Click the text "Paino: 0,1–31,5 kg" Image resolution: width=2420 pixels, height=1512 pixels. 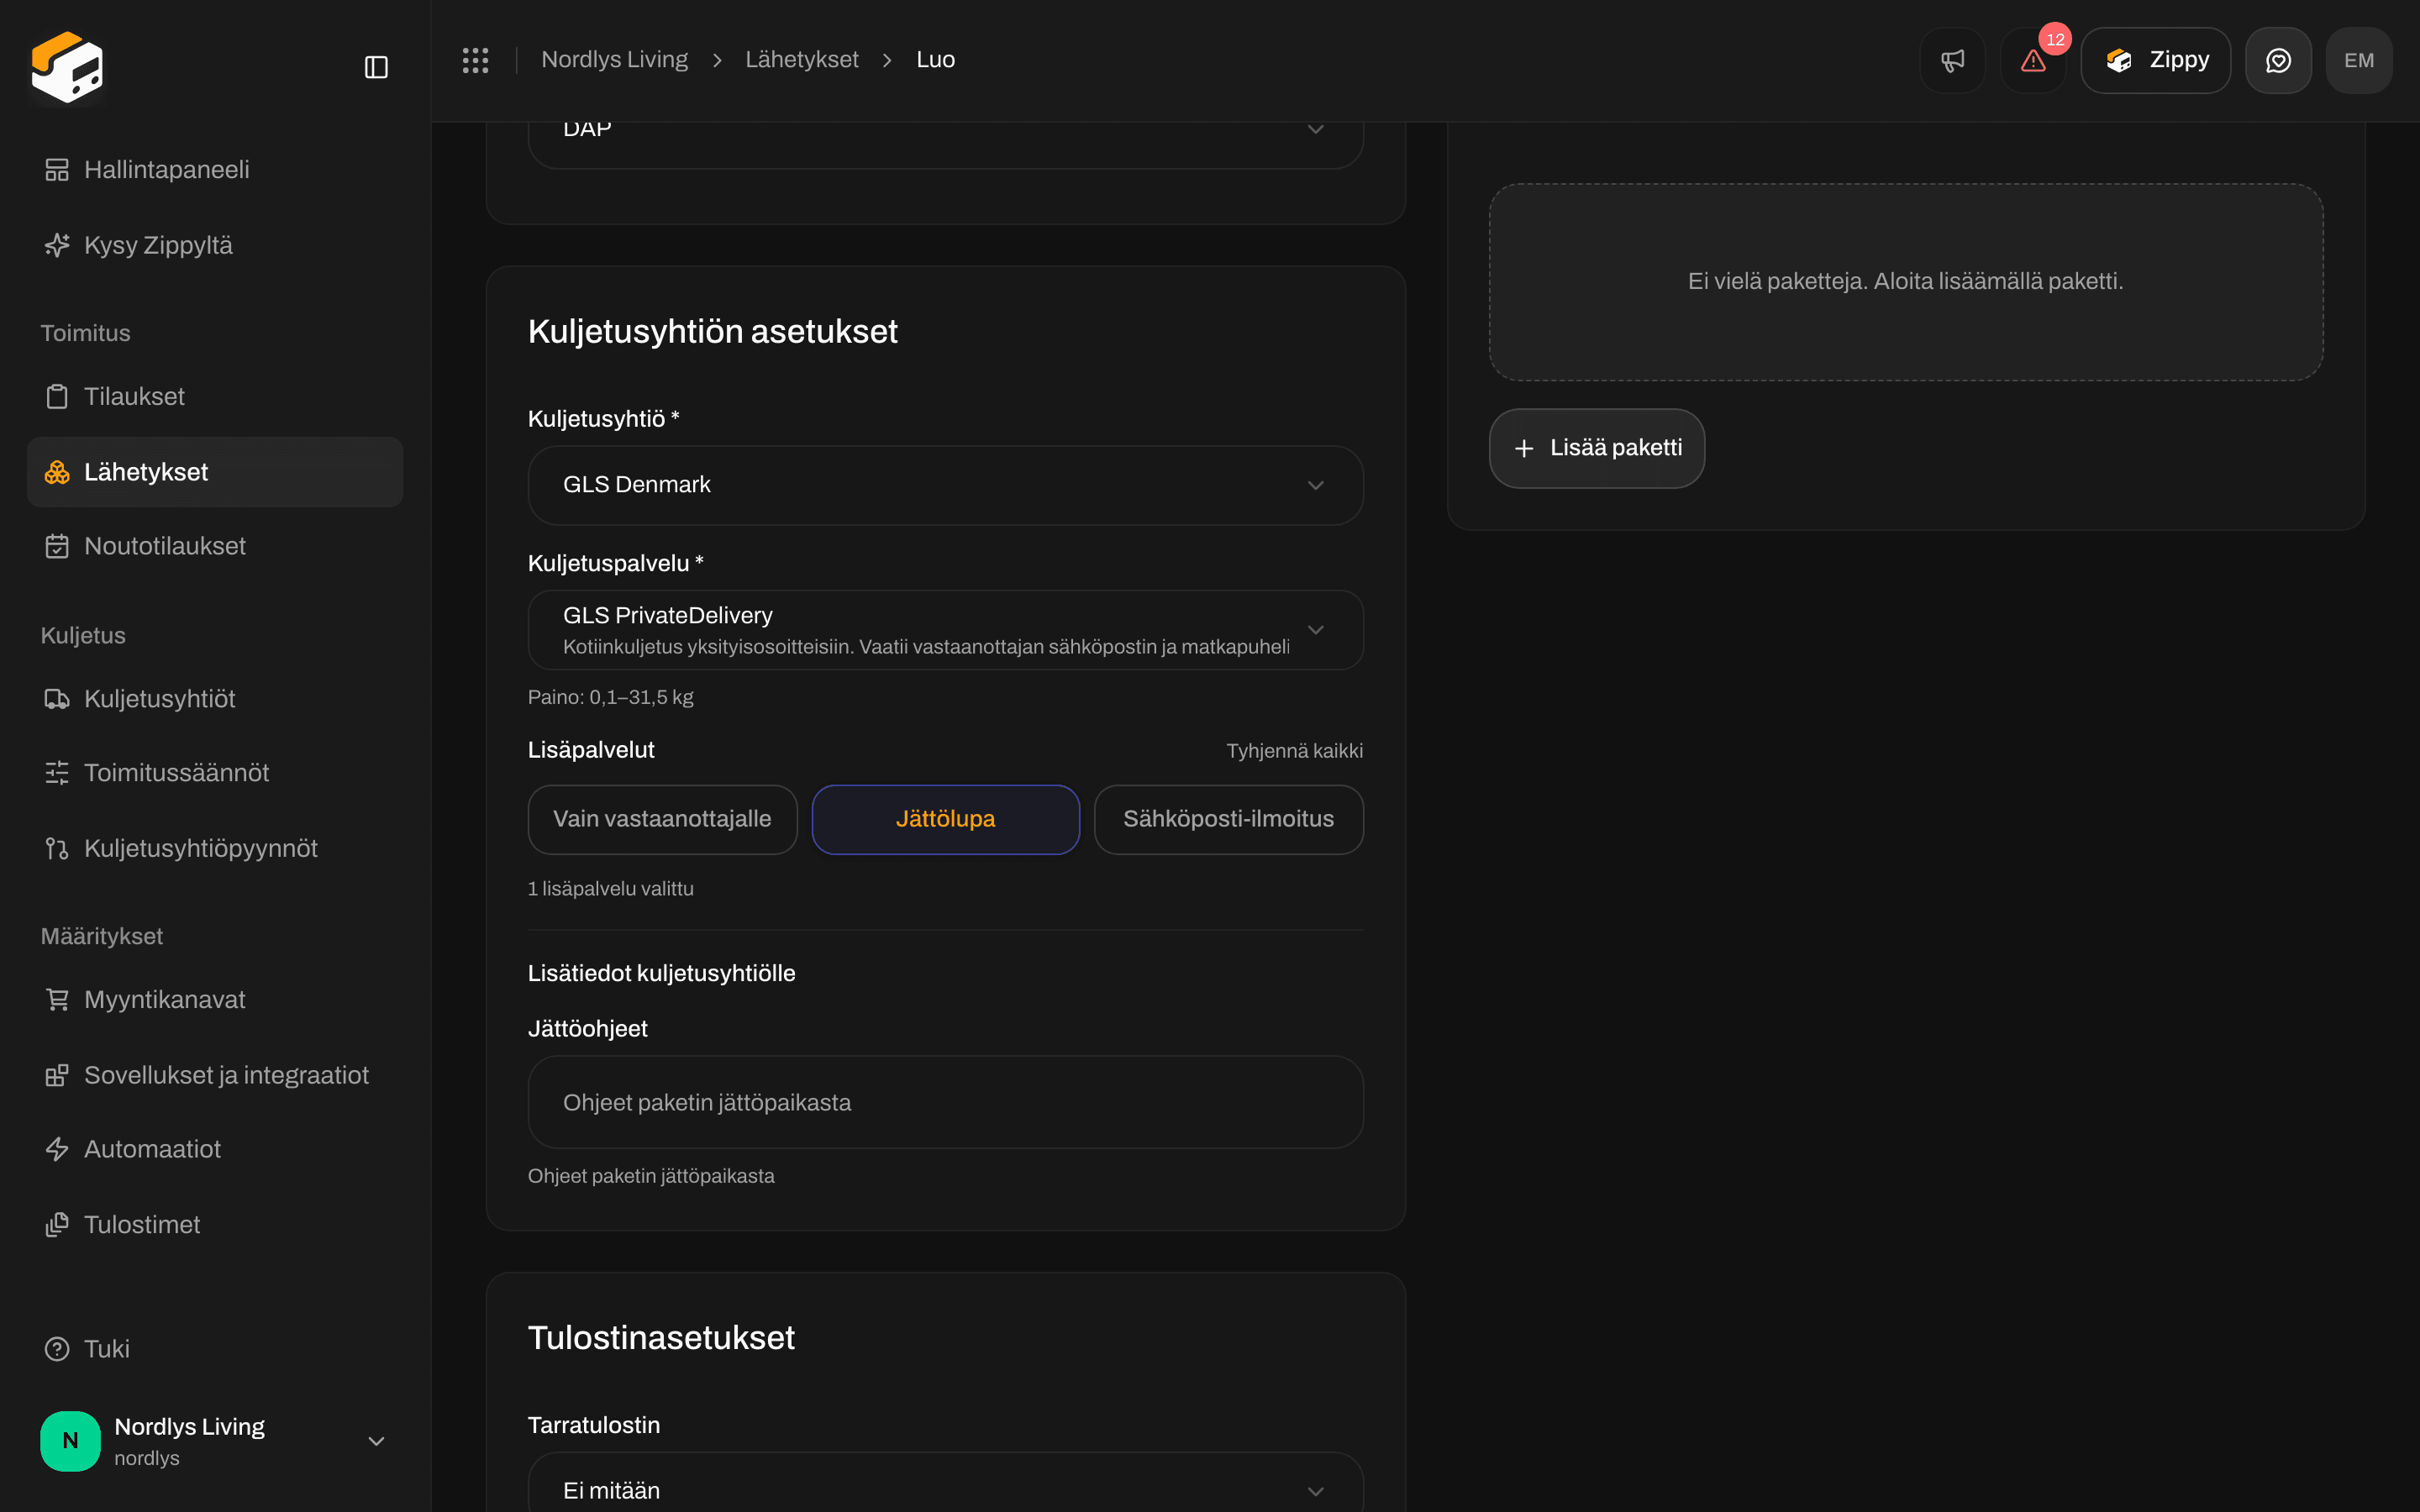610,697
